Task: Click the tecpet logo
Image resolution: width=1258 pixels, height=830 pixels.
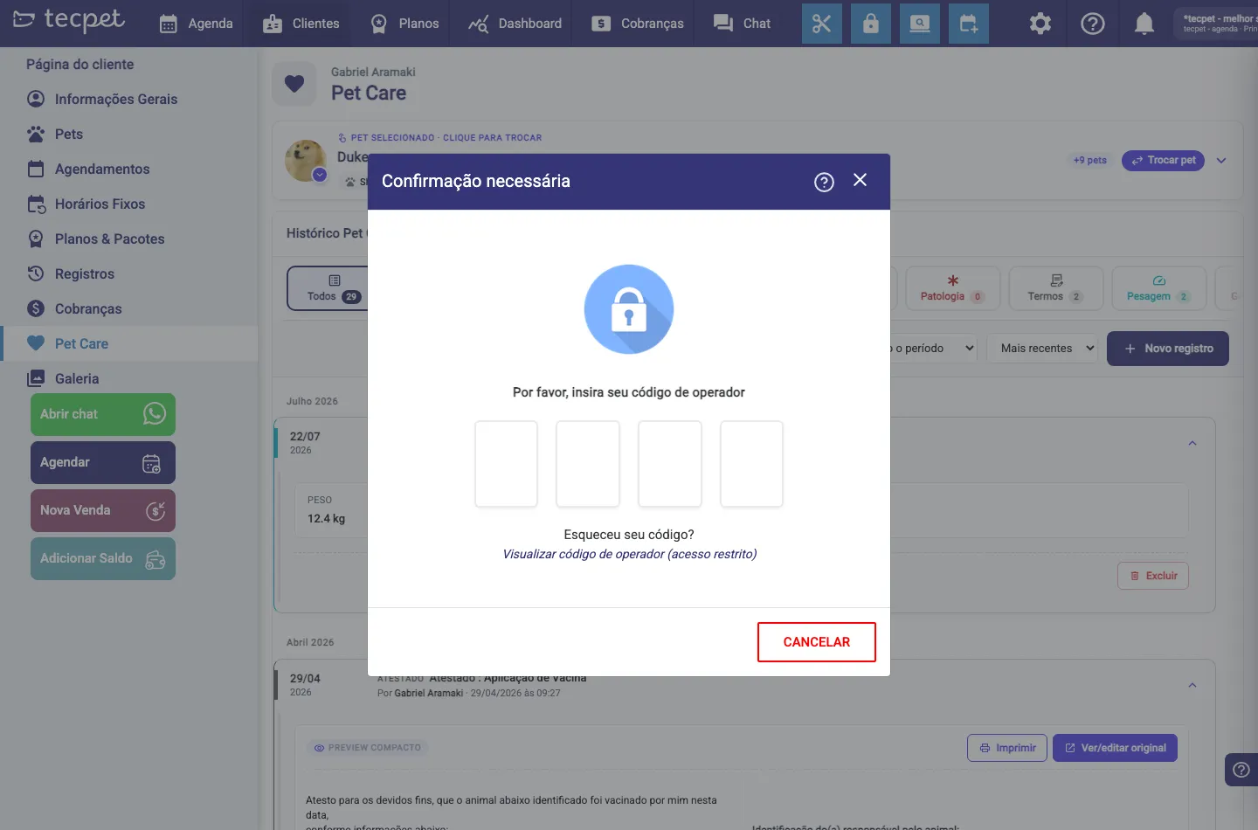Action: (x=69, y=20)
